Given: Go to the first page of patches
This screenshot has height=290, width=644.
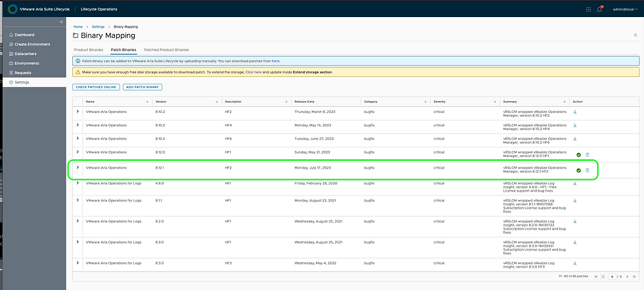Looking at the screenshot, I should point(596,276).
